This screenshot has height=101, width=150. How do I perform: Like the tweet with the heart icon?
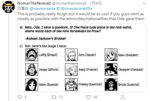point(88,97)
